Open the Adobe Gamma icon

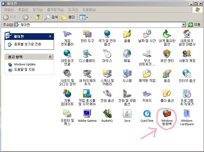[87, 113]
